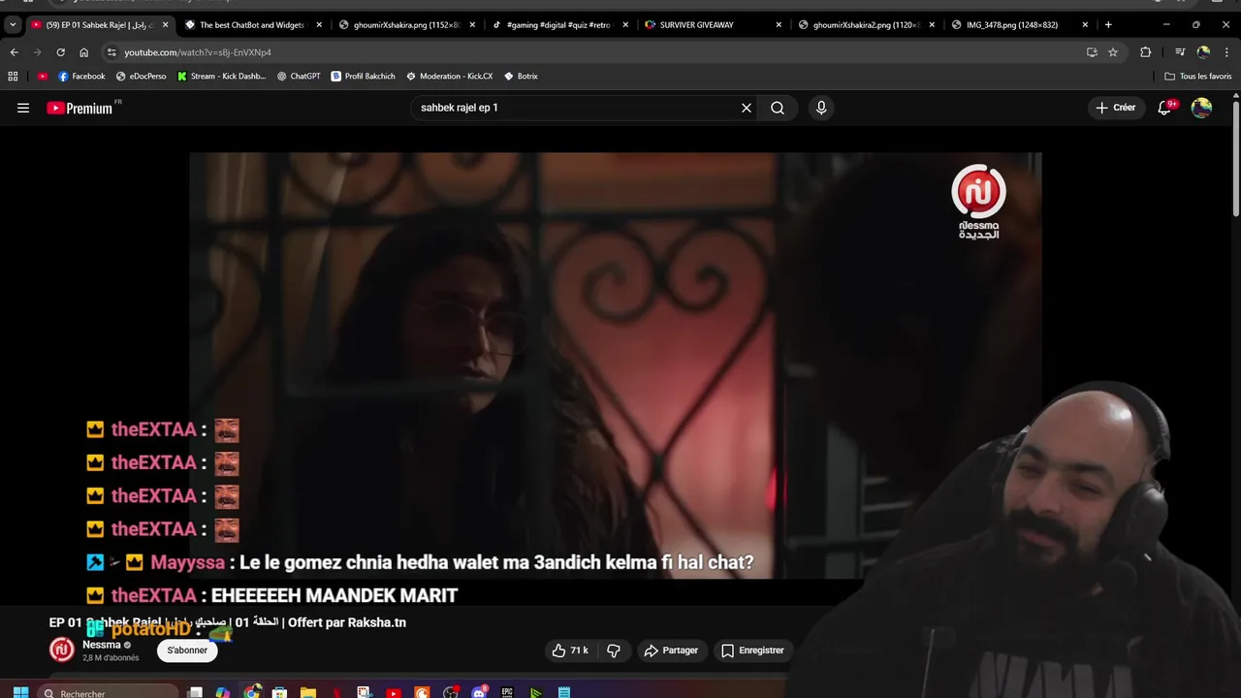This screenshot has height=698, width=1241.
Task: Save video with the Enregistrer button
Action: click(x=752, y=650)
